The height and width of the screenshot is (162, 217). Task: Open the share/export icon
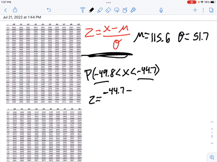[15, 10]
